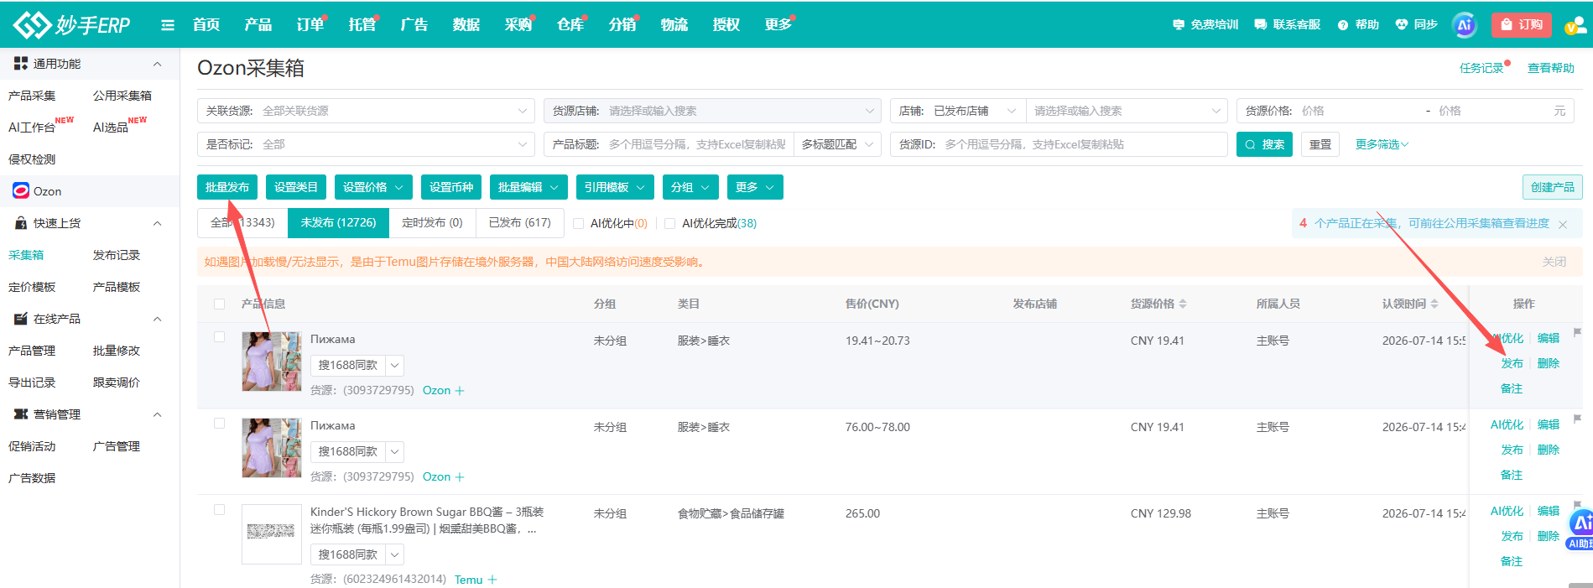Image resolution: width=1593 pixels, height=588 pixels.
Task: Toggle the hamburger sidebar menu icon
Action: [168, 25]
